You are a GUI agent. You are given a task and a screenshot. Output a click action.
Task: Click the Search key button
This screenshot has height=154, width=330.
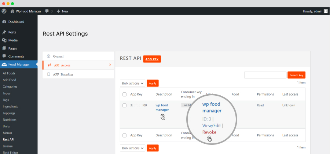coord(296,75)
